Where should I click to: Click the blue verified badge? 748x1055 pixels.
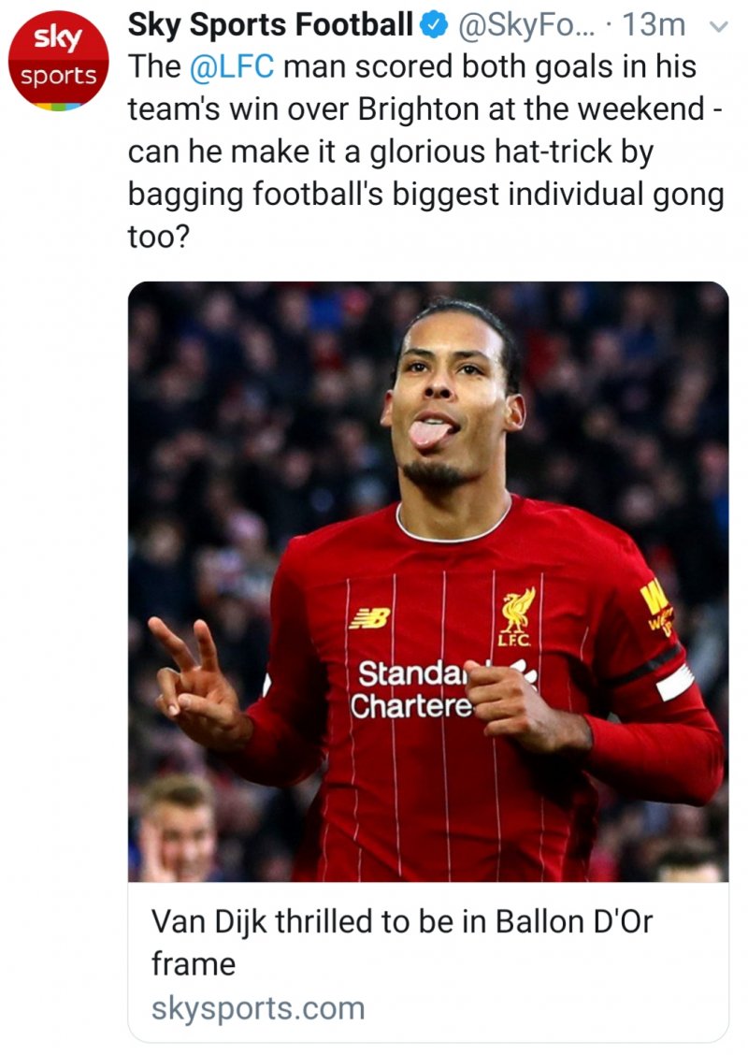435,25
